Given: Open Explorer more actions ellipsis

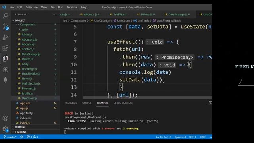Looking at the screenshot, I should pos(55,14).
